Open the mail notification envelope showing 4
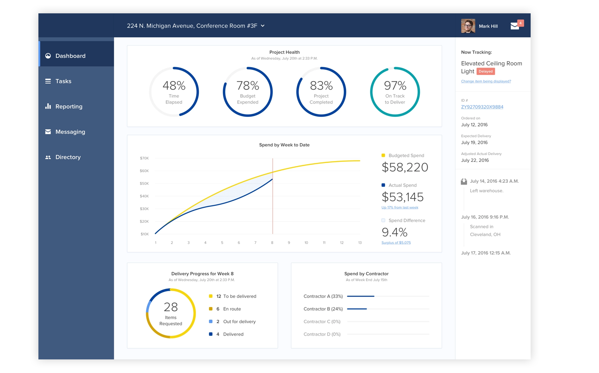This screenshot has height=373, width=599. coord(515,26)
